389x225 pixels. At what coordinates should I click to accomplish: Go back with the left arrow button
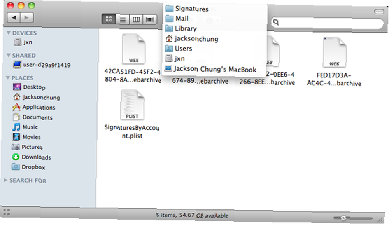(x=14, y=17)
